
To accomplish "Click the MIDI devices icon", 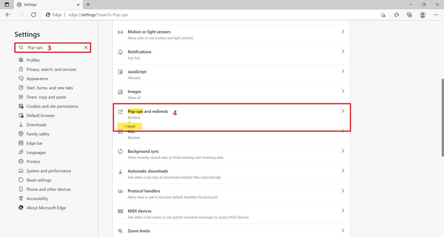I will tap(120, 211).
